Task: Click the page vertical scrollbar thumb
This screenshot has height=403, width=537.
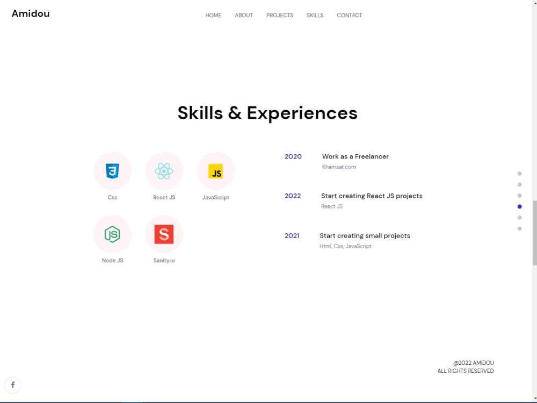Action: coord(535,233)
